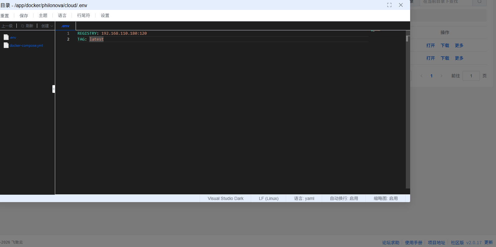Click the .env file icon in sidebar
Viewport: 496px width, 247px height.
tap(6, 37)
